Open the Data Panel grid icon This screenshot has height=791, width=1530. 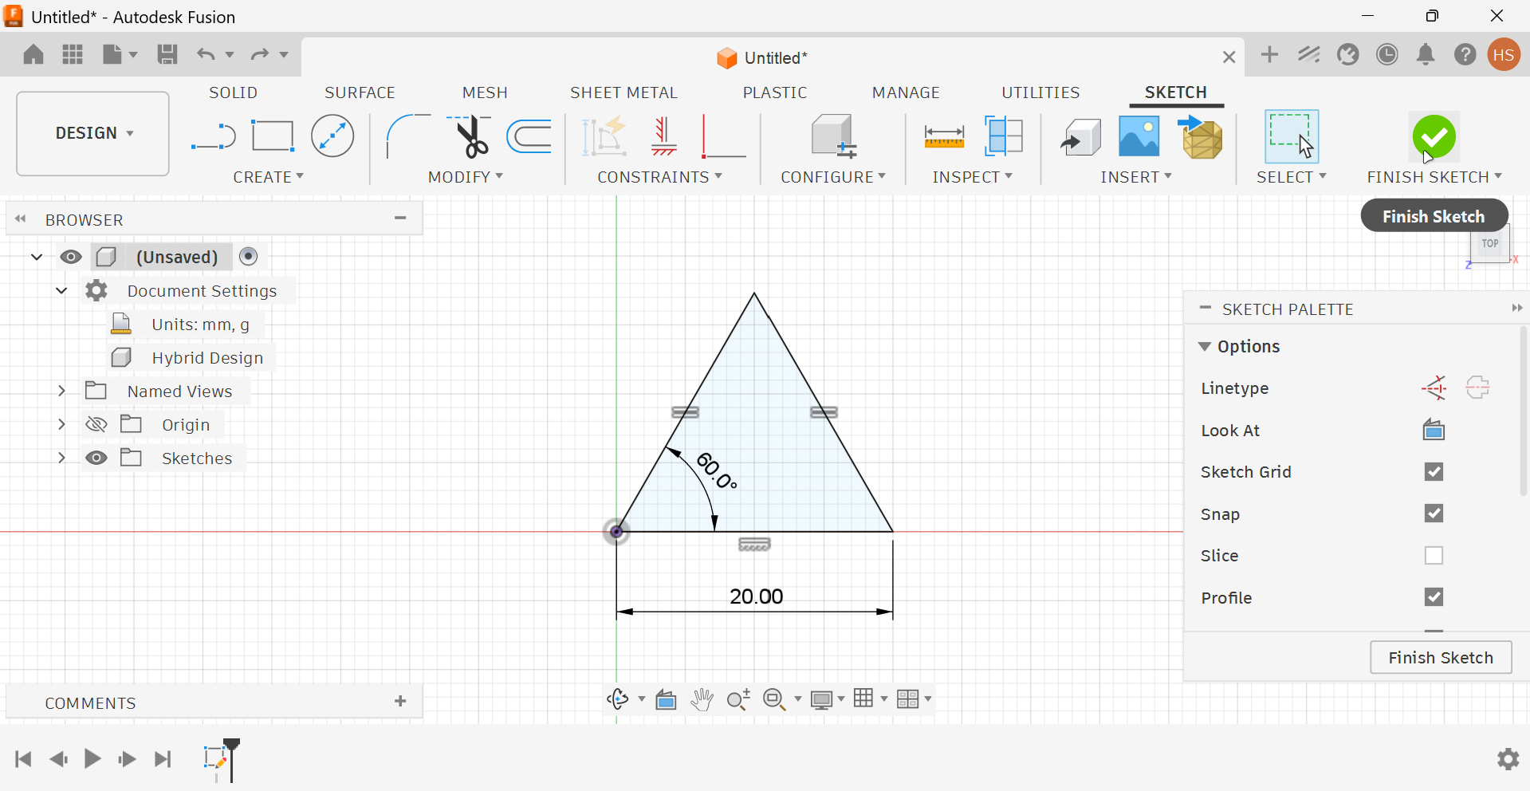click(73, 54)
